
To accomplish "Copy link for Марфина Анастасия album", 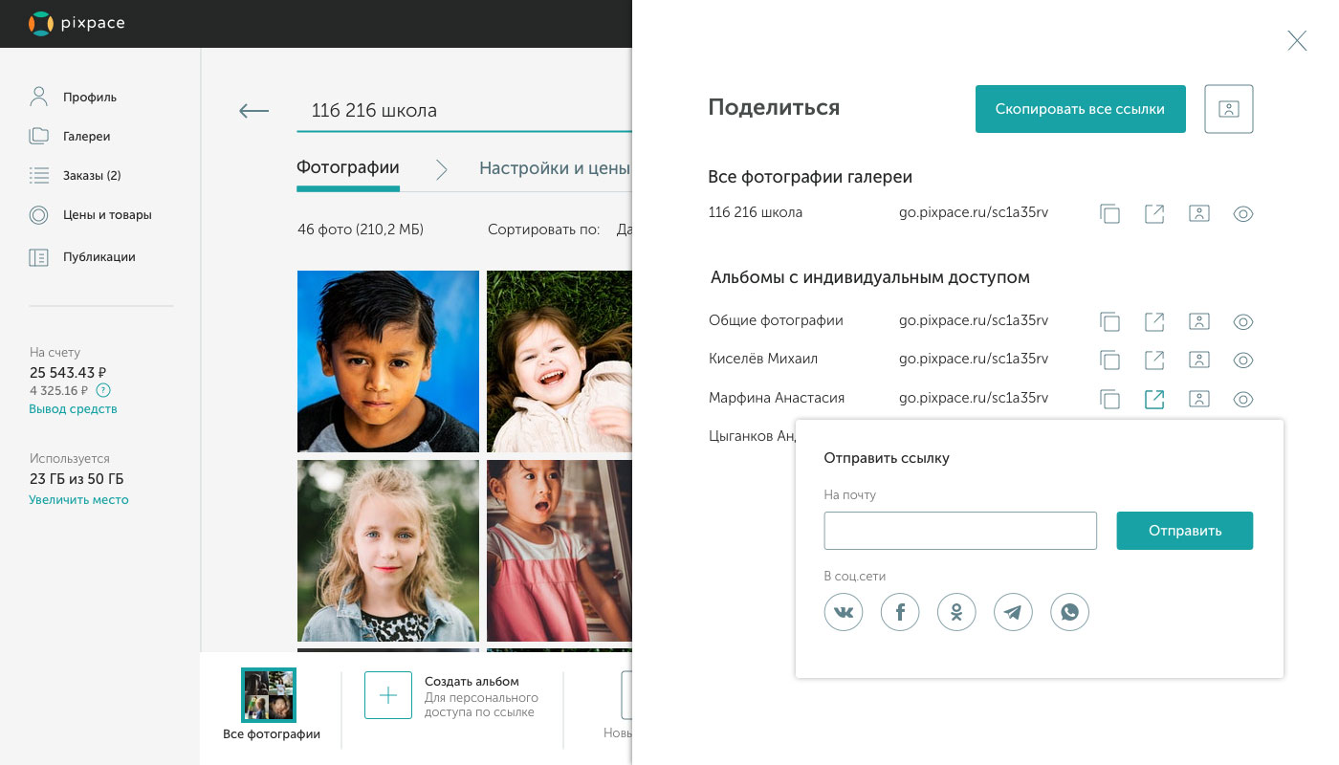I will 1109,400.
